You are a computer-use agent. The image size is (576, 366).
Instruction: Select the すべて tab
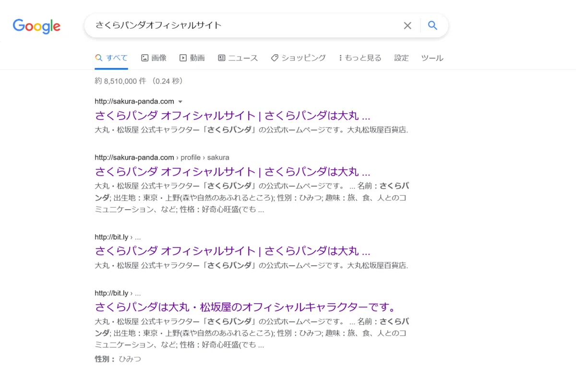coord(111,58)
